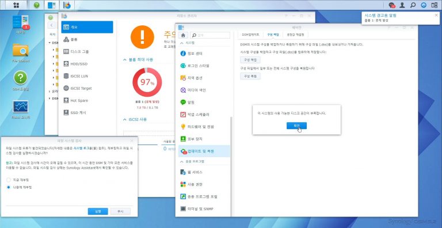Open the File Station desktop shortcut

[21, 54]
